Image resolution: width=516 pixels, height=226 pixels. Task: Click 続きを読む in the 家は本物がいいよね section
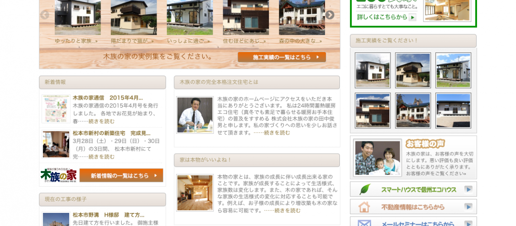[x=287, y=211]
